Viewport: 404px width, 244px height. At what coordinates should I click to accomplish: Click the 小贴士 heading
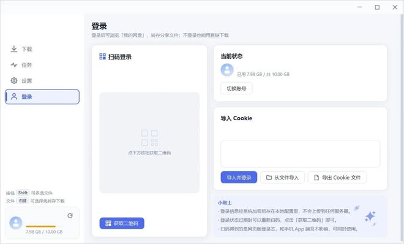click(225, 203)
